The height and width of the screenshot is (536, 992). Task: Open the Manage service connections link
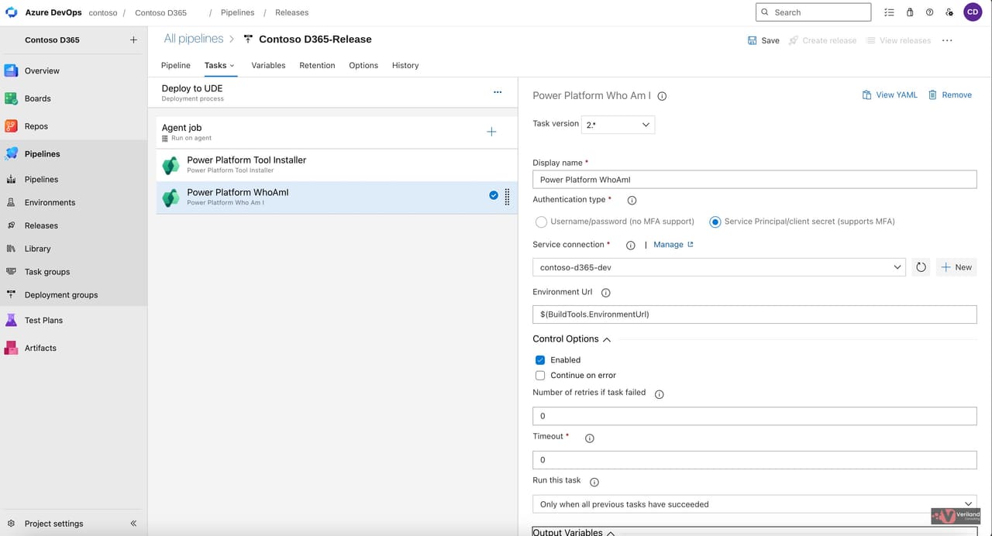(x=673, y=245)
